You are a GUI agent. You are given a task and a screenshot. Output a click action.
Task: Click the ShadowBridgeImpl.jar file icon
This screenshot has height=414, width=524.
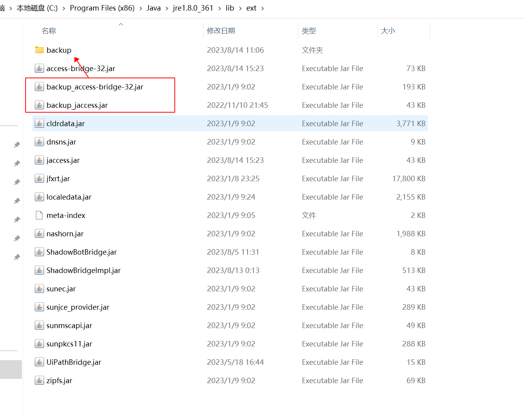point(39,270)
